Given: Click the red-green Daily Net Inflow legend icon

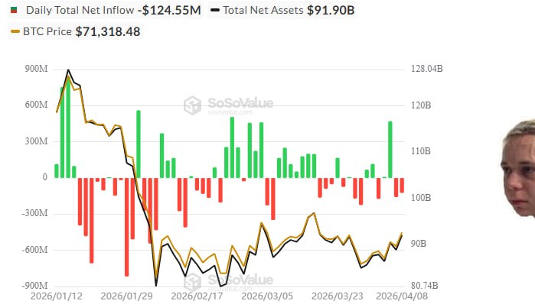Looking at the screenshot, I should tap(14, 10).
